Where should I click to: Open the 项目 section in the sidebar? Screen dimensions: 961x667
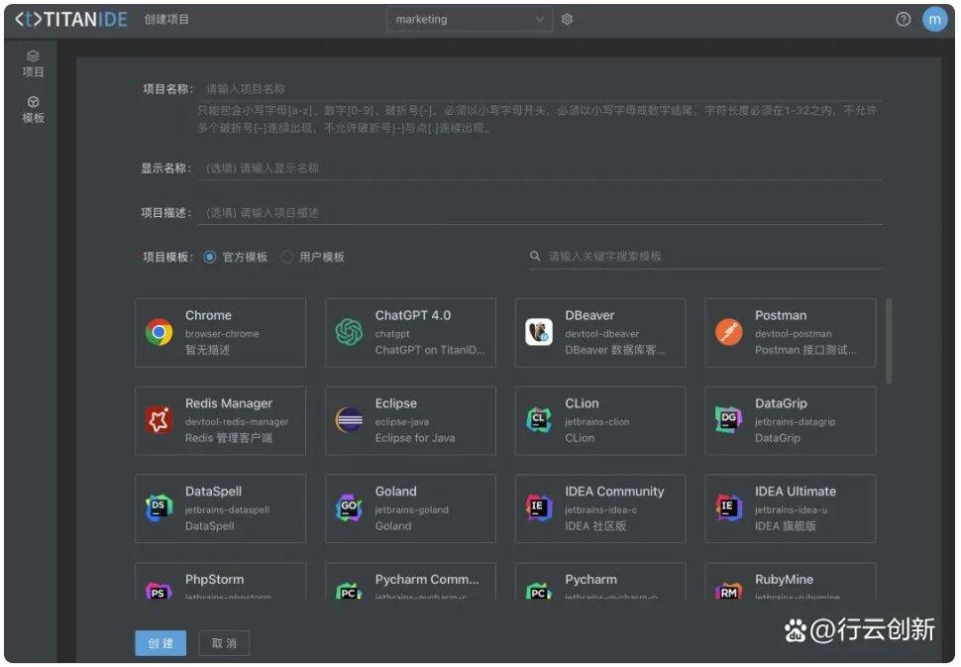(x=31, y=62)
